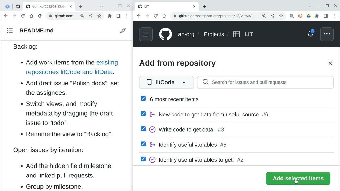The image size is (340, 191).
Task: Open the tab search chevron in left browser
Action: [x=101, y=6]
